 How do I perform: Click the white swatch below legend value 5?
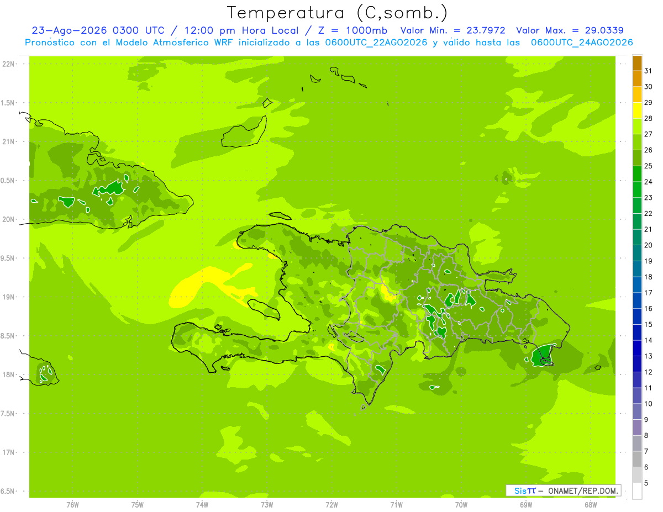tap(637, 491)
